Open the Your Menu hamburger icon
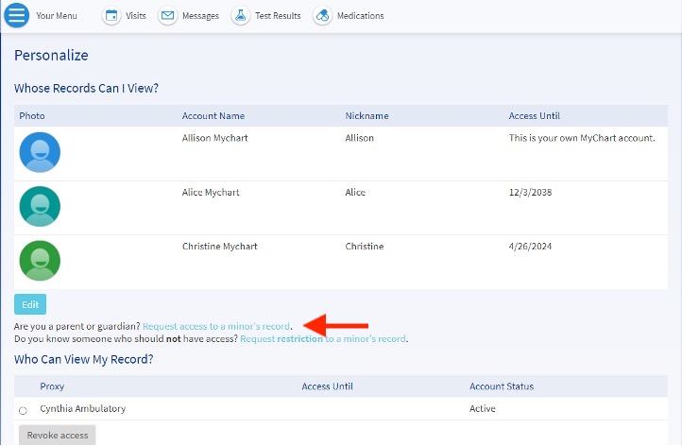This screenshot has width=682, height=446. 18,16
